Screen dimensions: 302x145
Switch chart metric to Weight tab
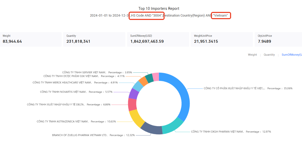click(x=252, y=55)
